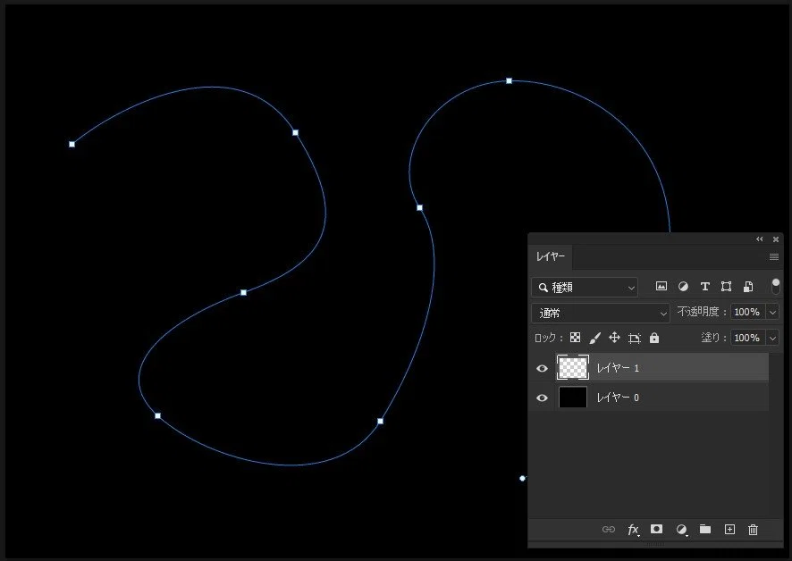Select the path's leftmost start anchor point
The image size is (792, 561).
tap(72, 145)
